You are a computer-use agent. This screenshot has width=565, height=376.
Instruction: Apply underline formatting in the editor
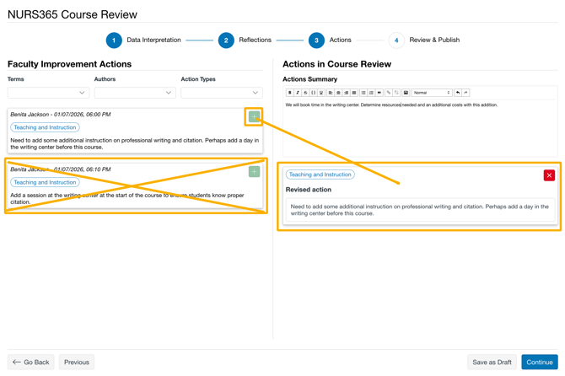coord(321,93)
